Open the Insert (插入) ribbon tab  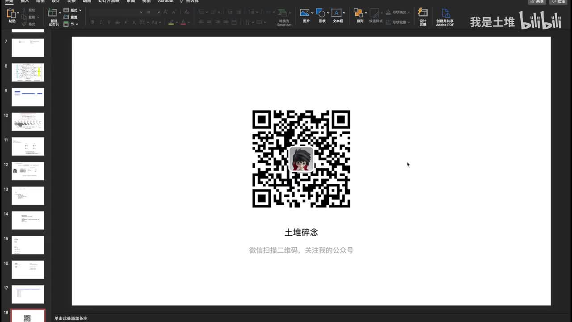pos(25,1)
